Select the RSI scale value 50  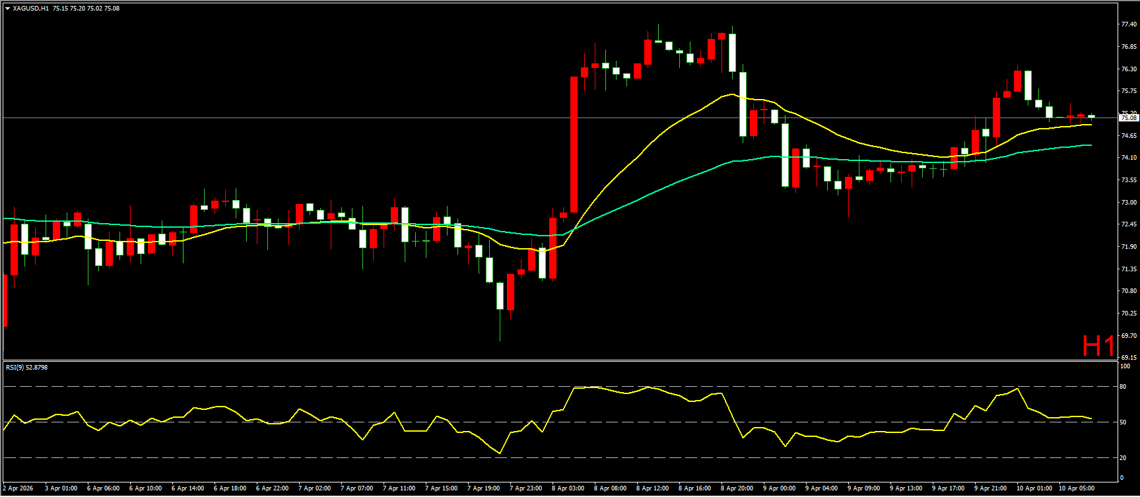pyautogui.click(x=1123, y=422)
